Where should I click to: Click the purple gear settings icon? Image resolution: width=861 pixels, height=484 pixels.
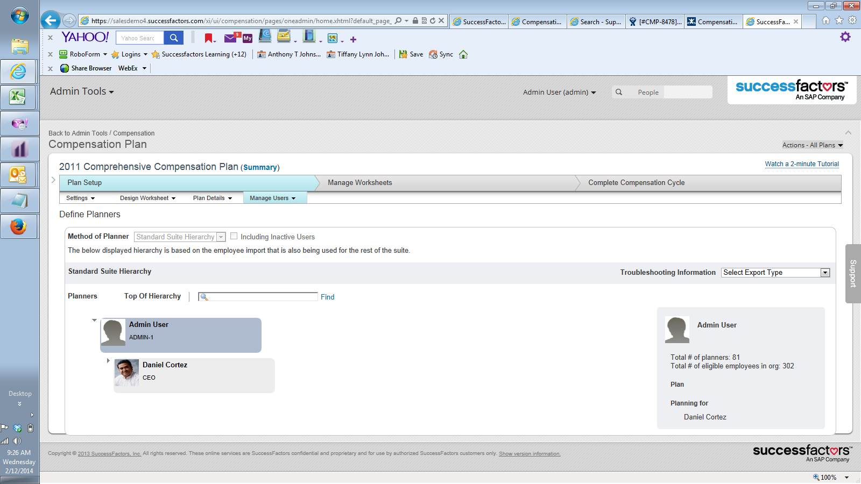[x=845, y=37]
